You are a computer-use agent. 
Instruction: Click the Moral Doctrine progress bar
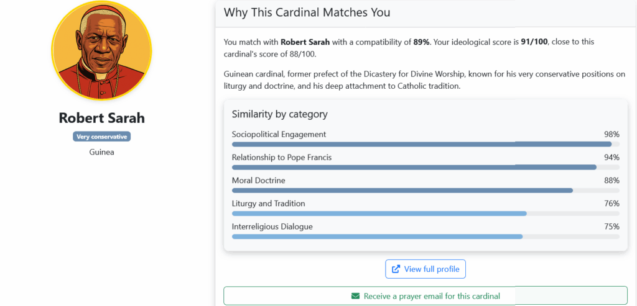tap(425, 191)
